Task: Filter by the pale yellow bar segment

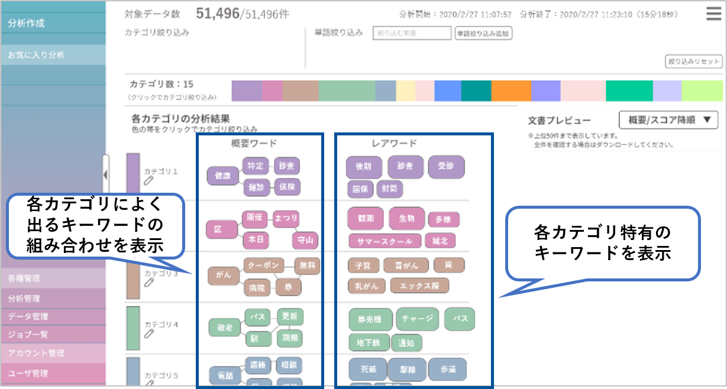Action: pos(405,91)
